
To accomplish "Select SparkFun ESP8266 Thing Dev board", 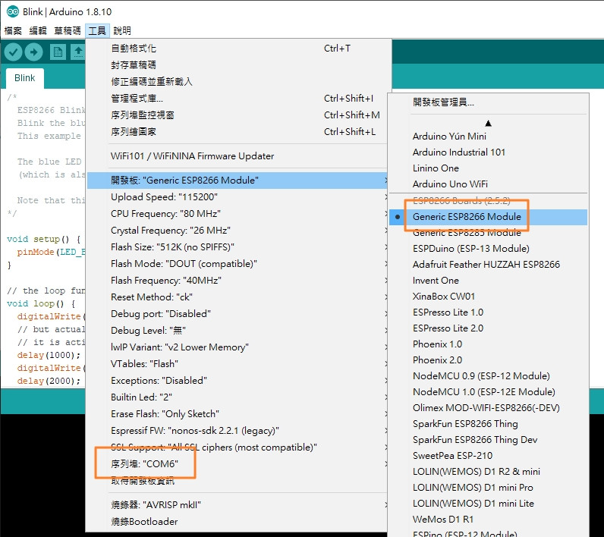I will coord(488,440).
